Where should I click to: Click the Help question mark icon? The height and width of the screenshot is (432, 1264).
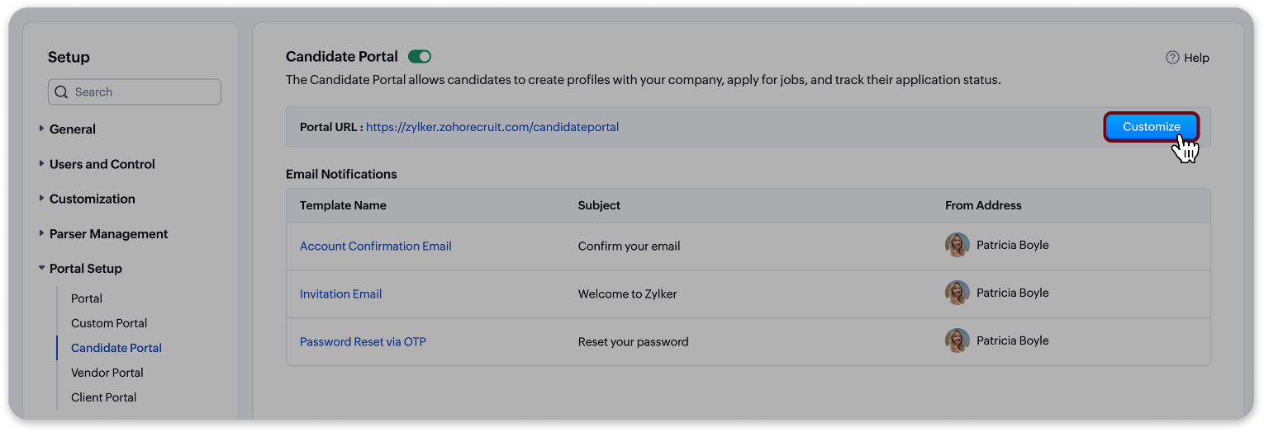click(1172, 58)
